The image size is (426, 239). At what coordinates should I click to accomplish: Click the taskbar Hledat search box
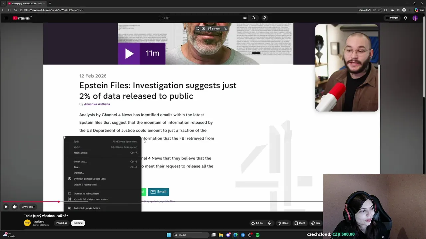pos(191,235)
